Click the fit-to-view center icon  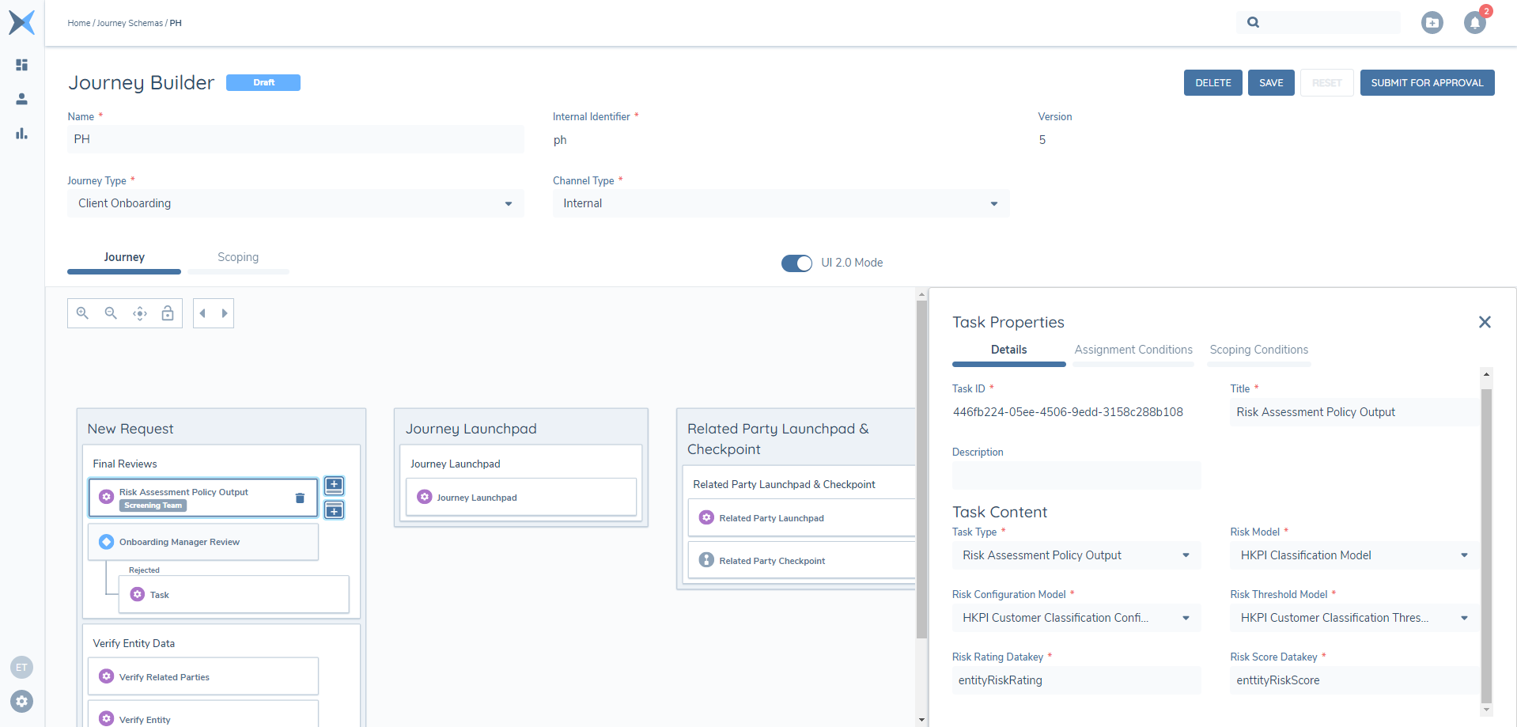(x=140, y=313)
